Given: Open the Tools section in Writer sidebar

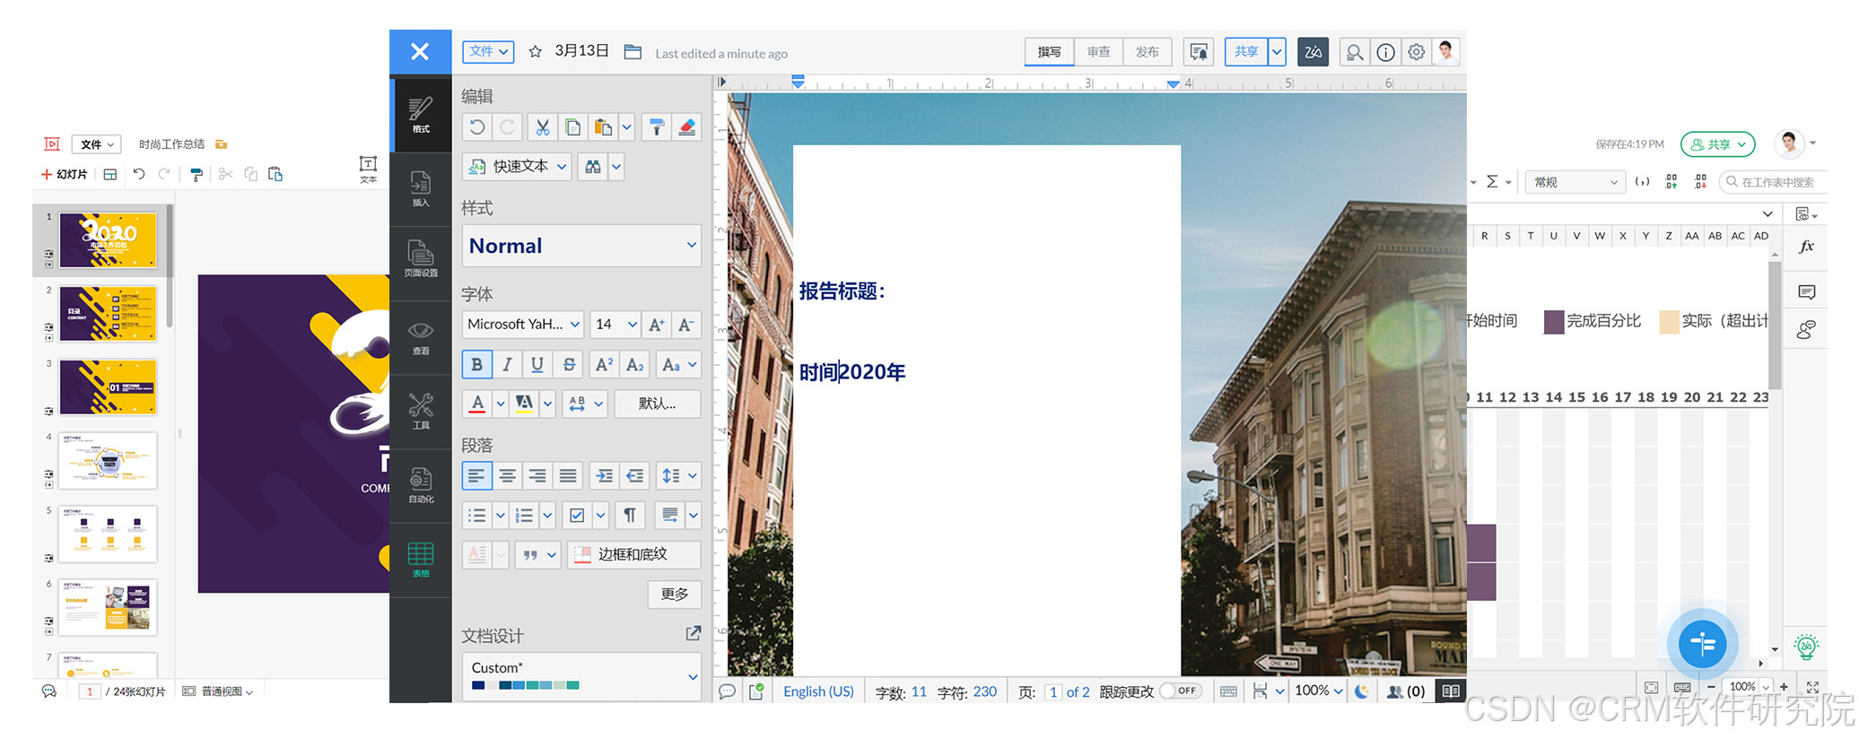Looking at the screenshot, I should [421, 411].
